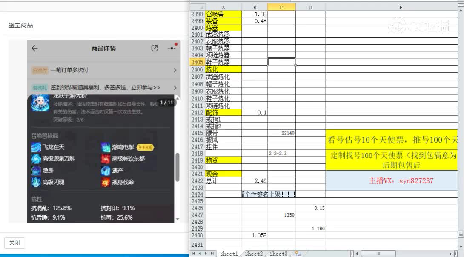The image size is (464, 257).
Task: Select the 飞龙在天 skill icon
Action: [x=36, y=147]
